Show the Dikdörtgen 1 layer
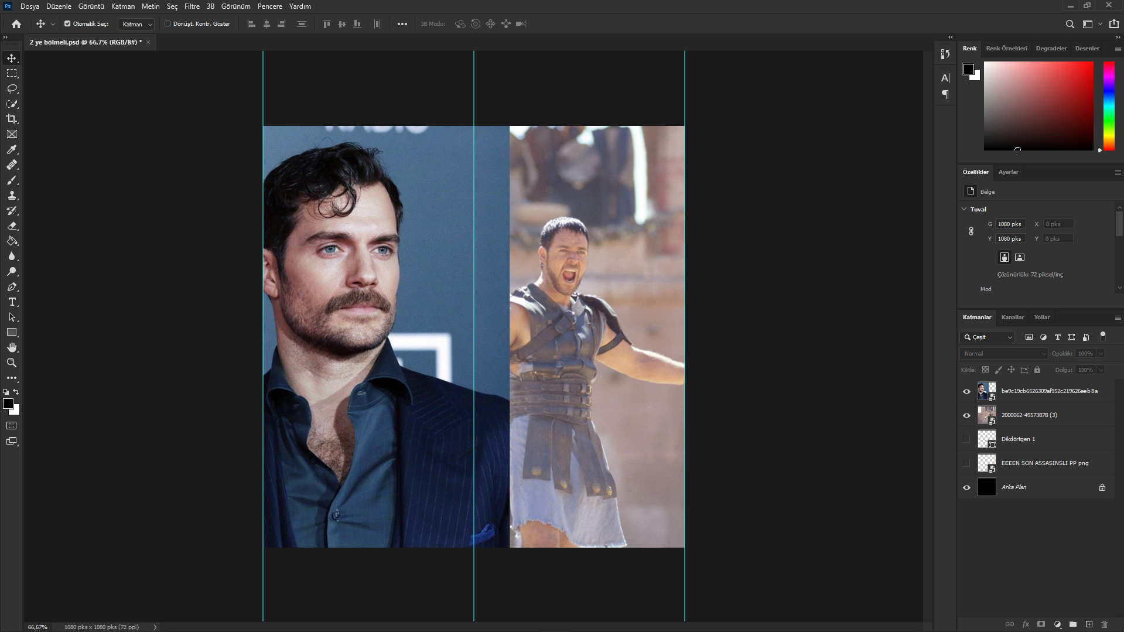This screenshot has width=1124, height=632. [x=966, y=439]
